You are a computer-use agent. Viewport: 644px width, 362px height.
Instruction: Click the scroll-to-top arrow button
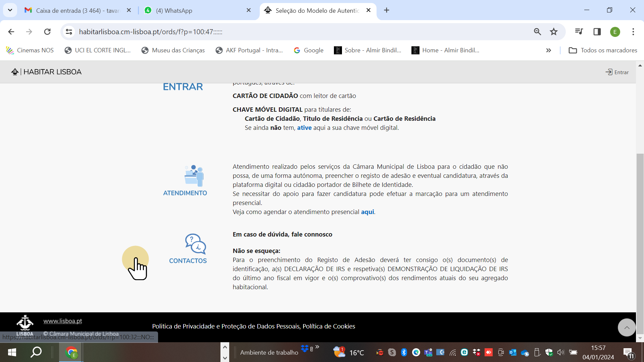[x=626, y=327]
